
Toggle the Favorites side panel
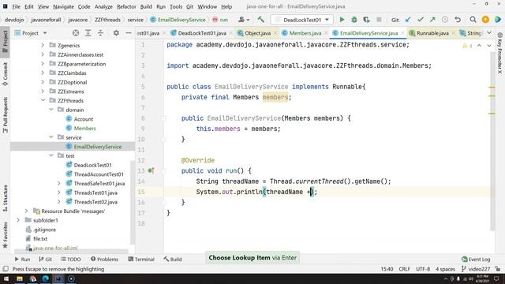(6, 235)
